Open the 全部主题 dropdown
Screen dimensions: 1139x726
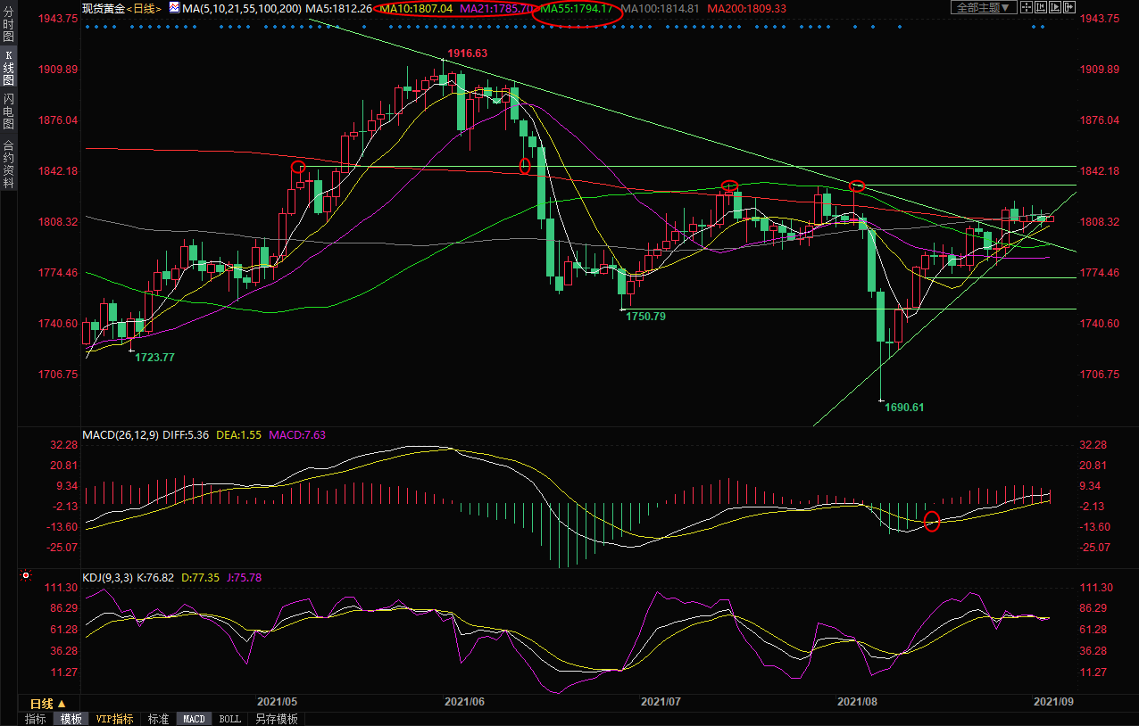(x=984, y=7)
